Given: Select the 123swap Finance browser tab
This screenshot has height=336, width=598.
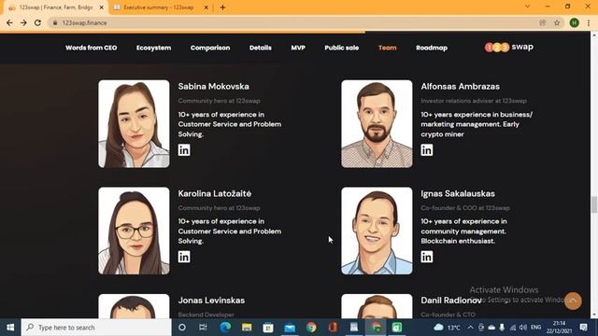Looking at the screenshot, I should coord(55,7).
